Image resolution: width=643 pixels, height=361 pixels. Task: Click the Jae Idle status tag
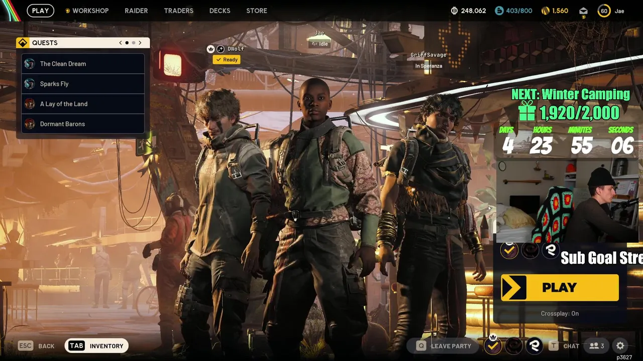319,44
